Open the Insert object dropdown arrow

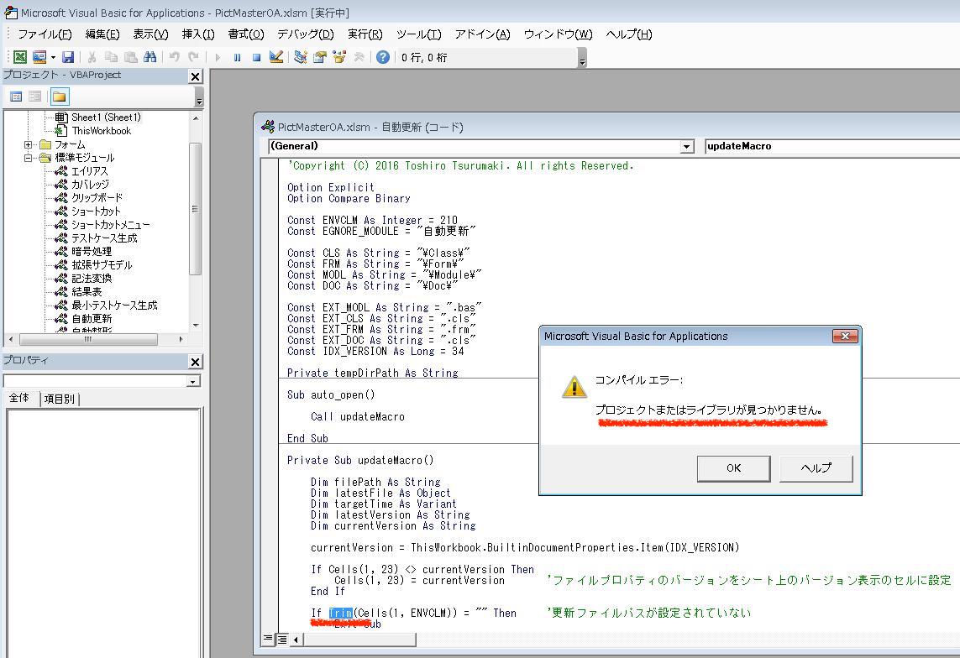tap(53, 57)
